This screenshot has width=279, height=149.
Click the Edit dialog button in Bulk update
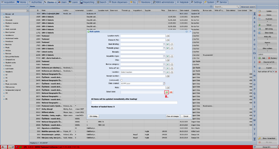pyautogui.click(x=93, y=116)
